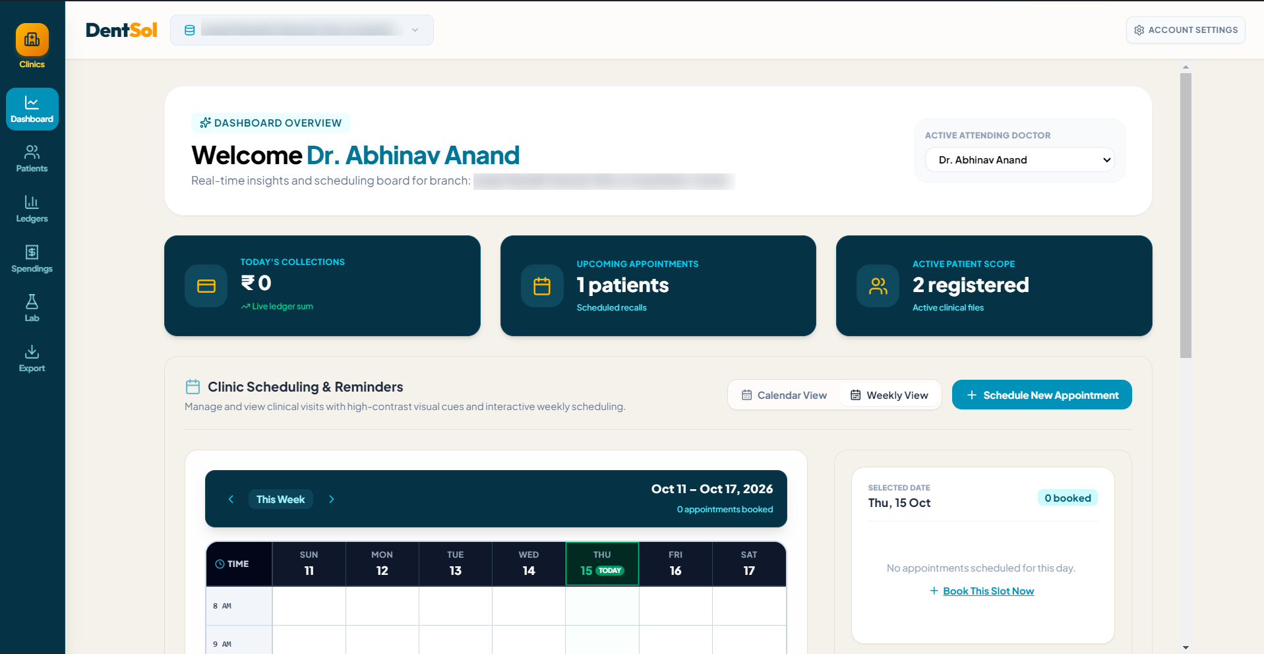This screenshot has width=1264, height=654.
Task: Click the Clinic Scheduling calendar heading icon
Action: coord(193,386)
